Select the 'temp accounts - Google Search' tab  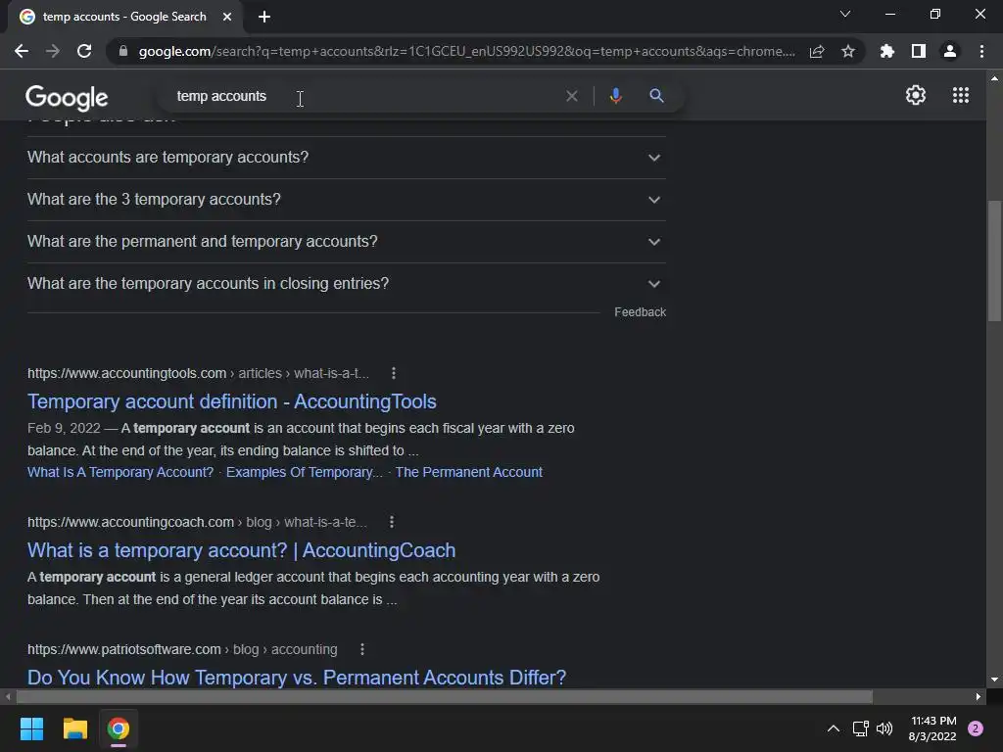(125, 17)
